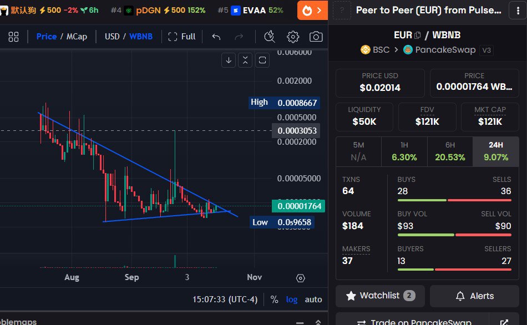This screenshot has width=527, height=325.
Task: Click the V3 version badge
Action: click(x=487, y=50)
